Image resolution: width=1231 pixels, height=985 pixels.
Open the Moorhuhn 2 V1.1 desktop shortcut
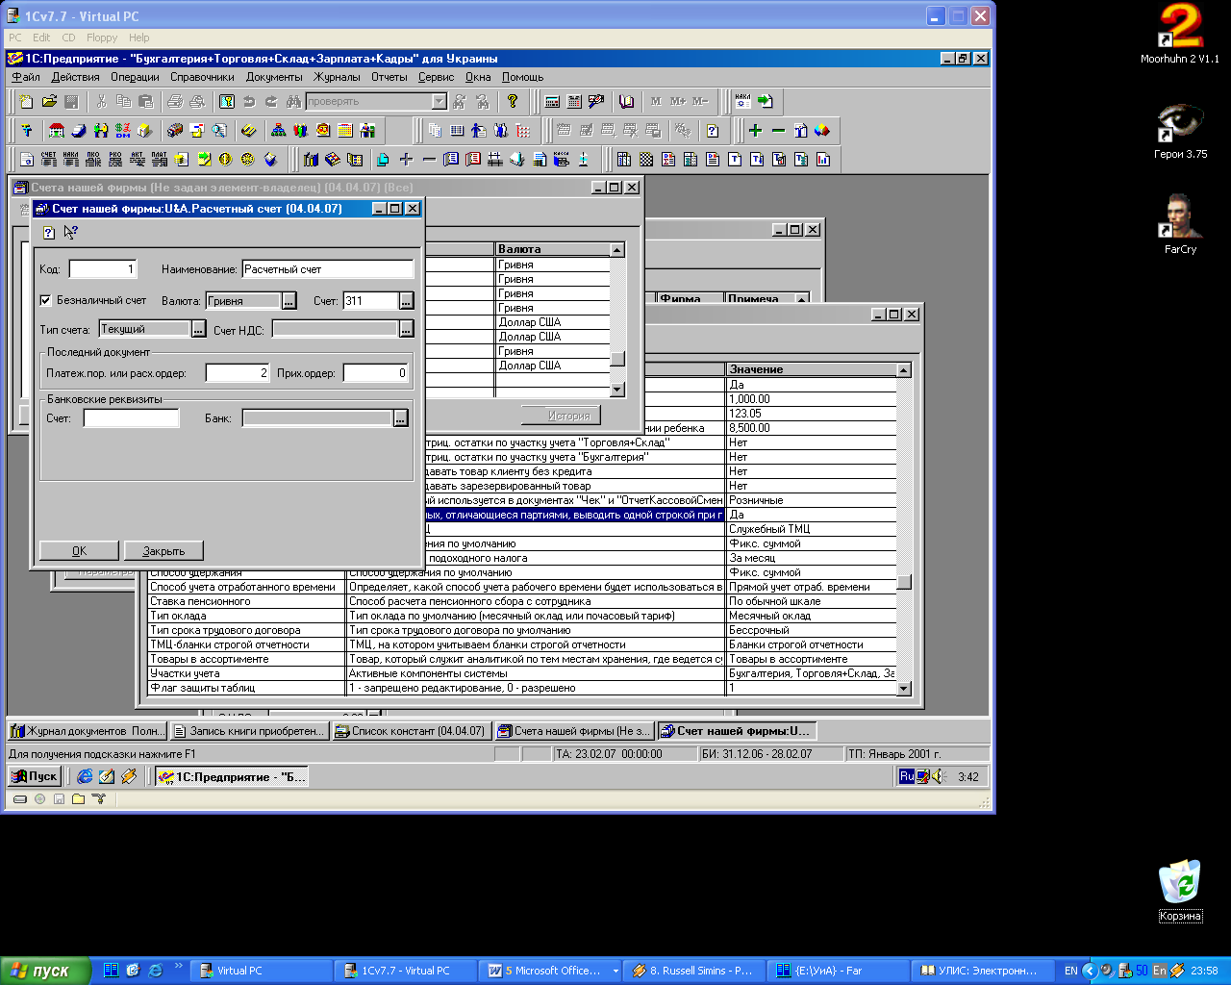point(1180,34)
